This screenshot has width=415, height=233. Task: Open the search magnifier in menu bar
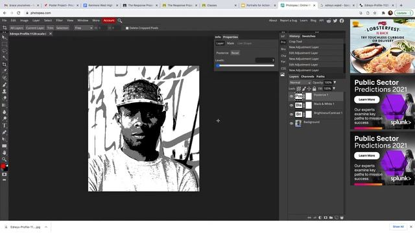point(120,21)
